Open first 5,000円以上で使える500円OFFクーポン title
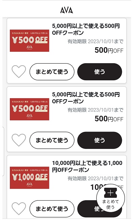The height and width of the screenshot is (221, 132). 86,29
